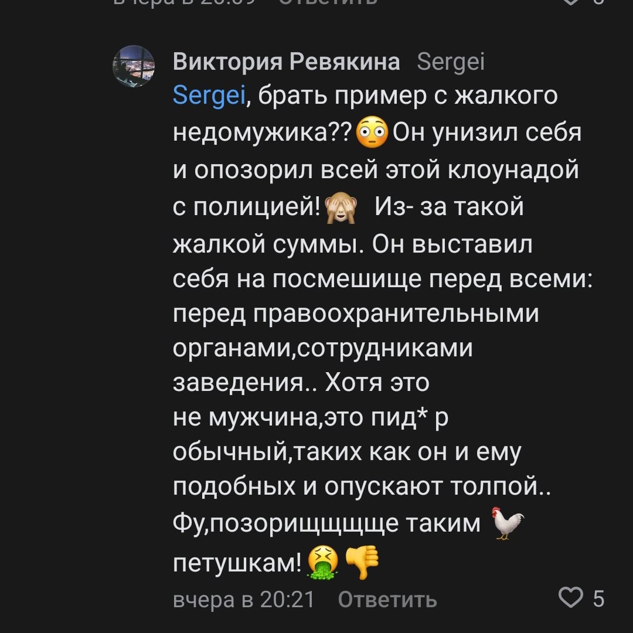Viewport: 633px width, 633px height.
Task: Click the partly visible Ответить at top
Action: click(328, 2)
